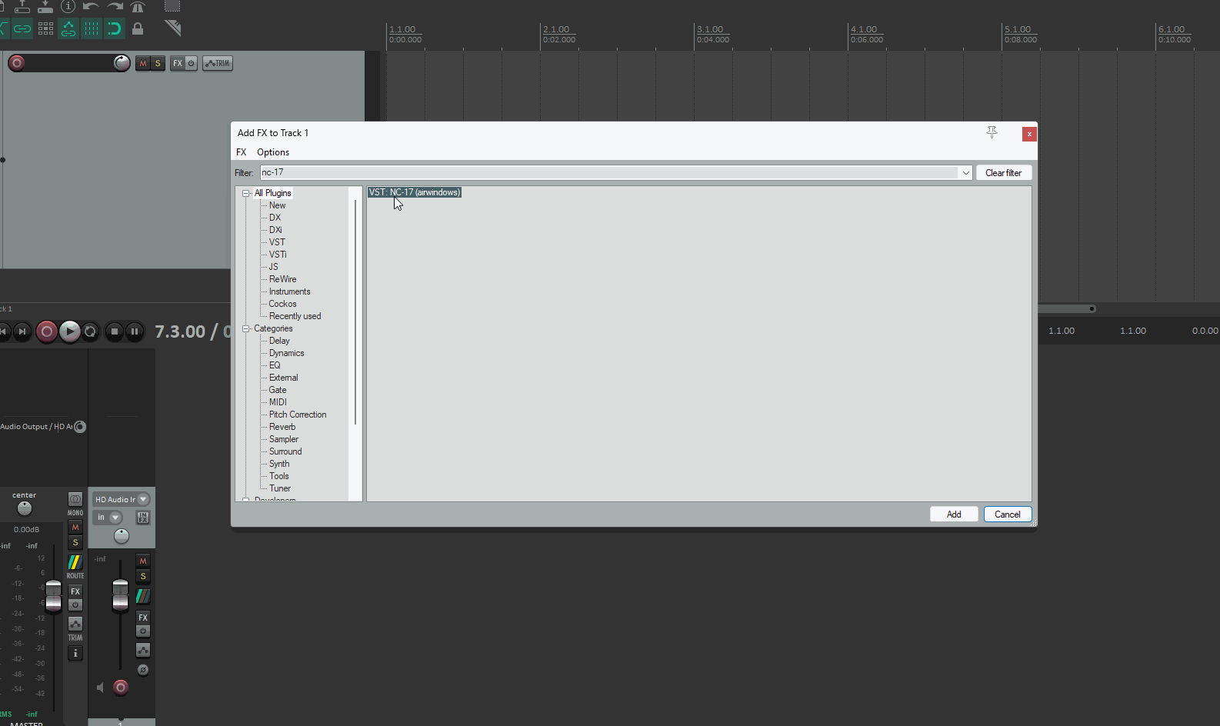Click the Cancel button

[x=1008, y=515]
